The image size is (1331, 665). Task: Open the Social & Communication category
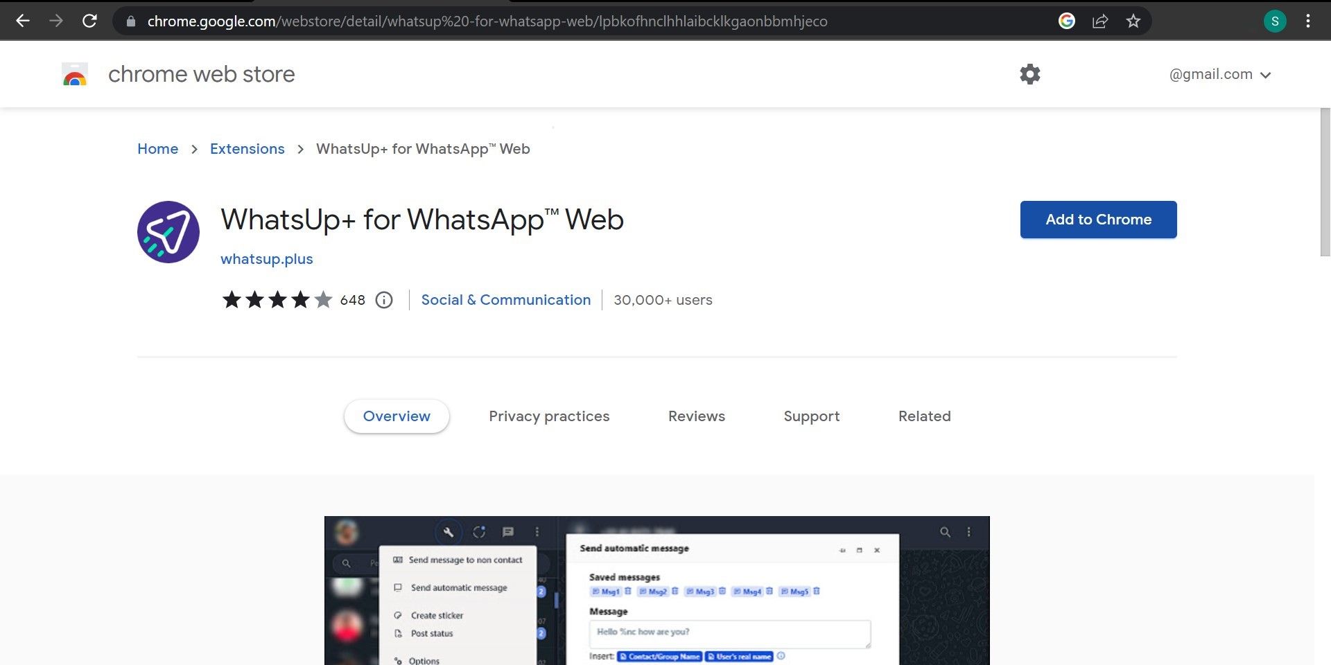click(506, 299)
